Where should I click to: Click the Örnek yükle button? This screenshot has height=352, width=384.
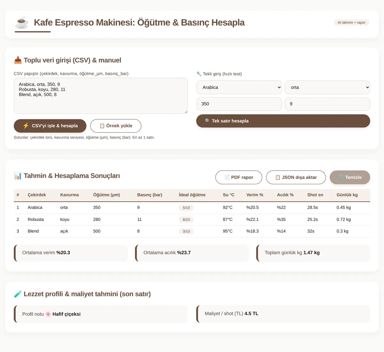point(116,126)
